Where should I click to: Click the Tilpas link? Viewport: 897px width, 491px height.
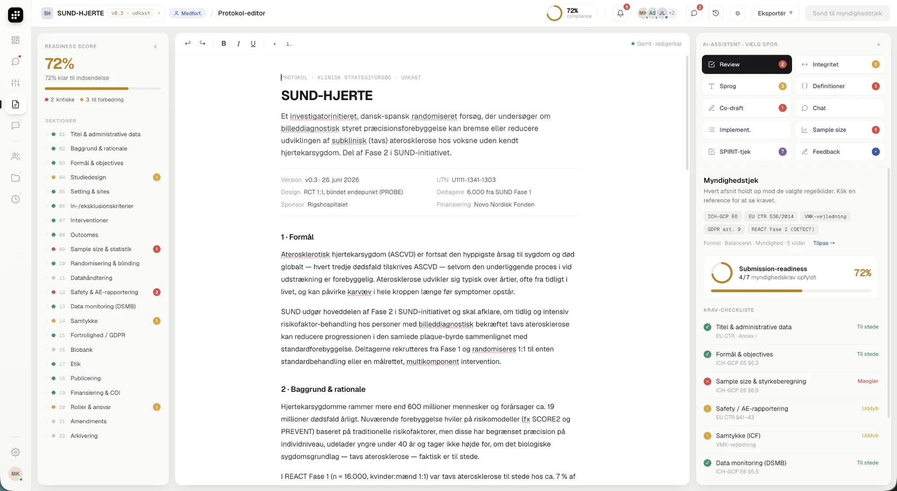(x=824, y=243)
